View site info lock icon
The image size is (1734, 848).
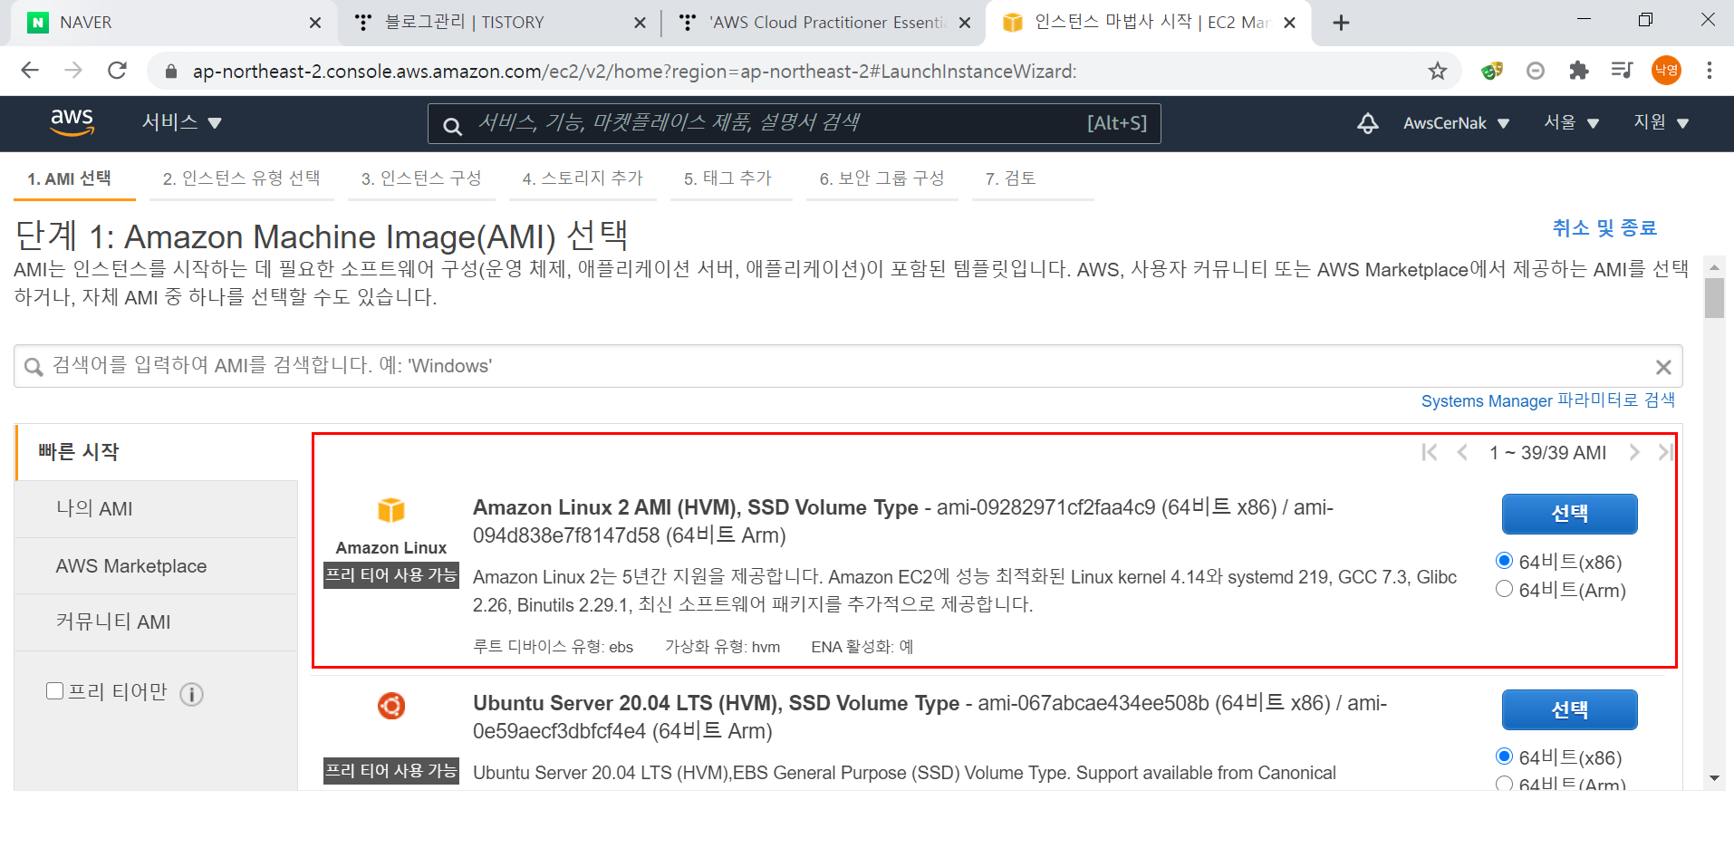point(170,72)
